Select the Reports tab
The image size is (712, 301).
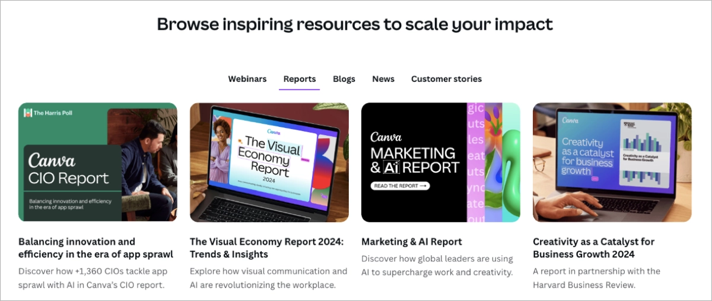point(300,79)
